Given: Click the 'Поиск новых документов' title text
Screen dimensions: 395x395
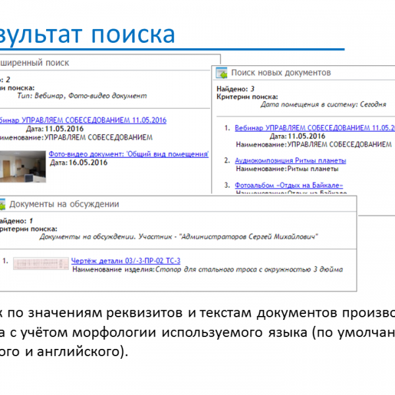Looking at the screenshot, I should click(280, 72).
